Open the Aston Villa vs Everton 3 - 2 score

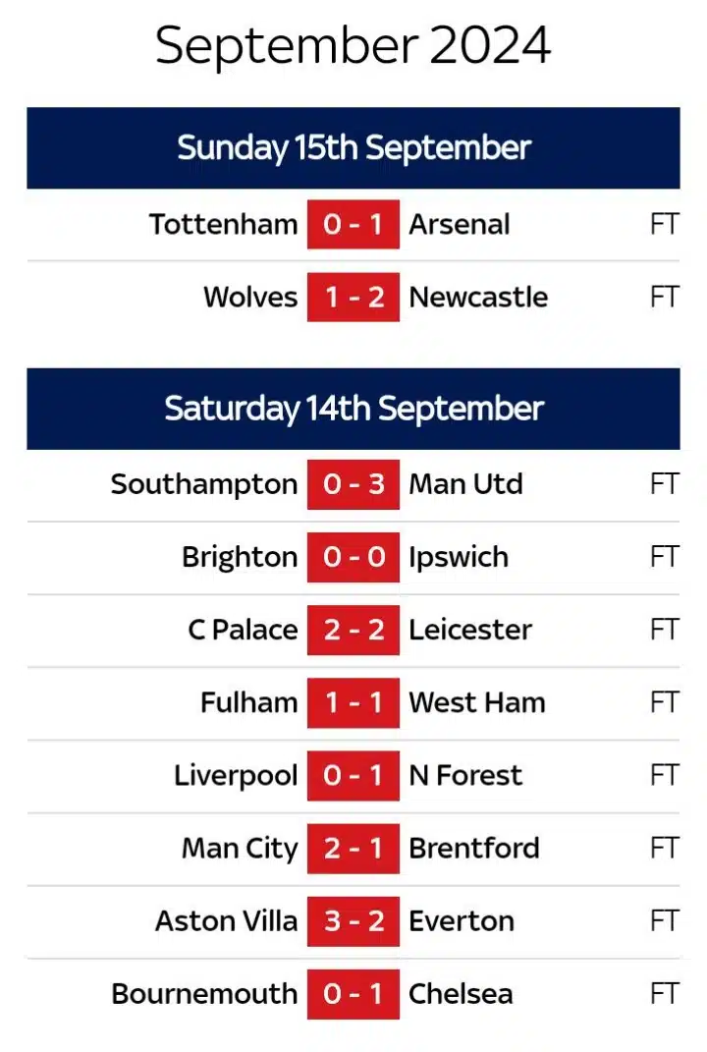pyautogui.click(x=353, y=920)
